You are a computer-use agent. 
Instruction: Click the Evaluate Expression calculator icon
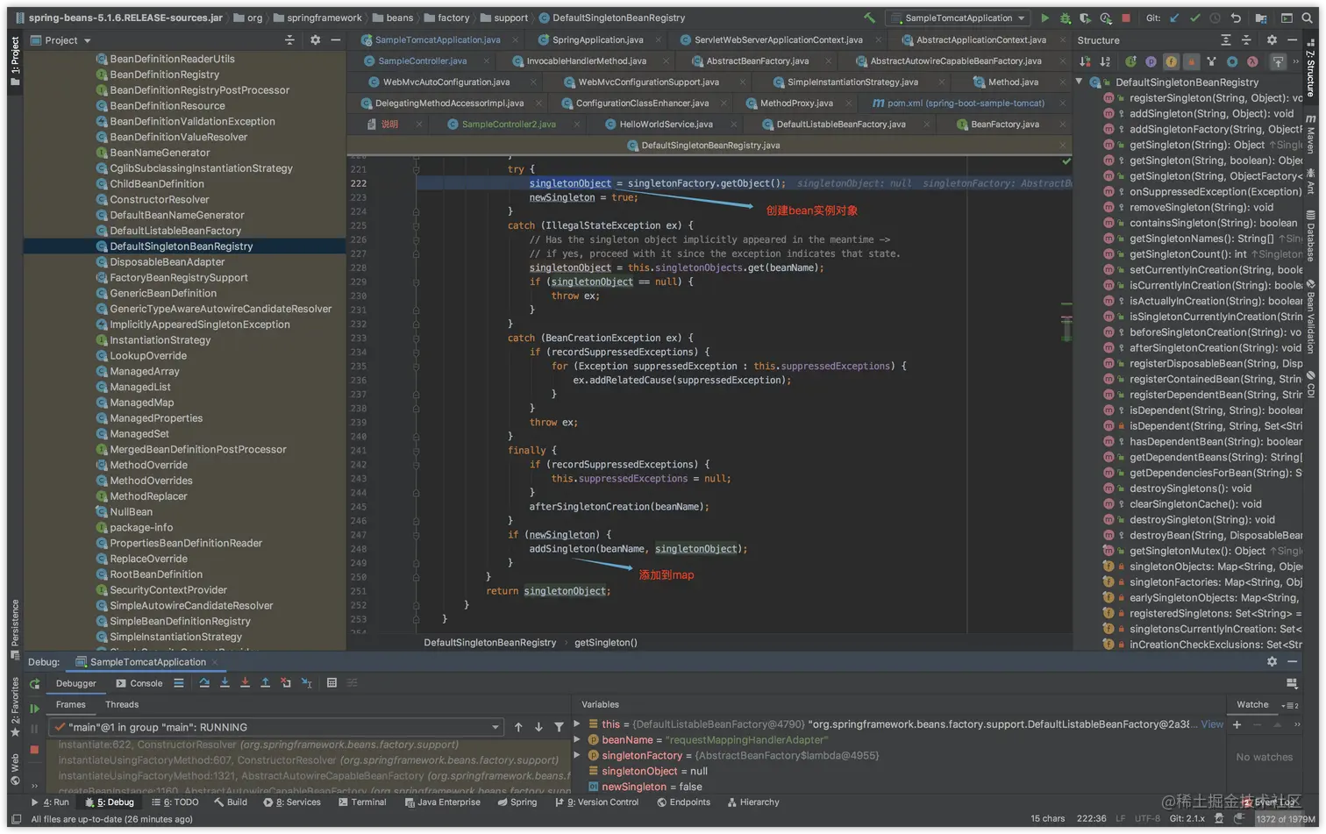coord(331,683)
